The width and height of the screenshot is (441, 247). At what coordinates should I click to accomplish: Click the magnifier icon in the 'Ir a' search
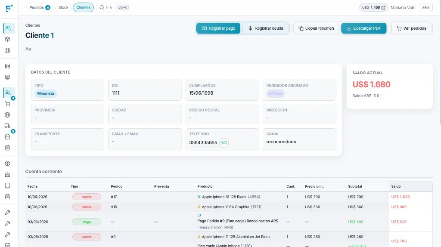102,7
